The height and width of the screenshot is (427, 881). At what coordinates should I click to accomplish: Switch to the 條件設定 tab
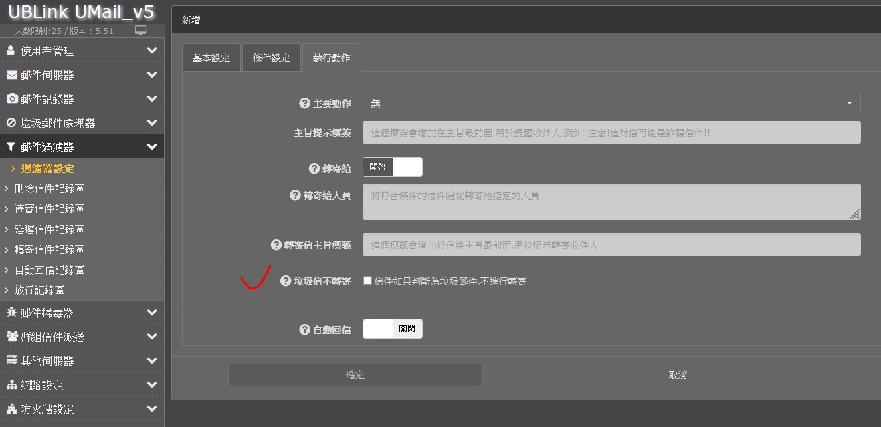pyautogui.click(x=271, y=58)
